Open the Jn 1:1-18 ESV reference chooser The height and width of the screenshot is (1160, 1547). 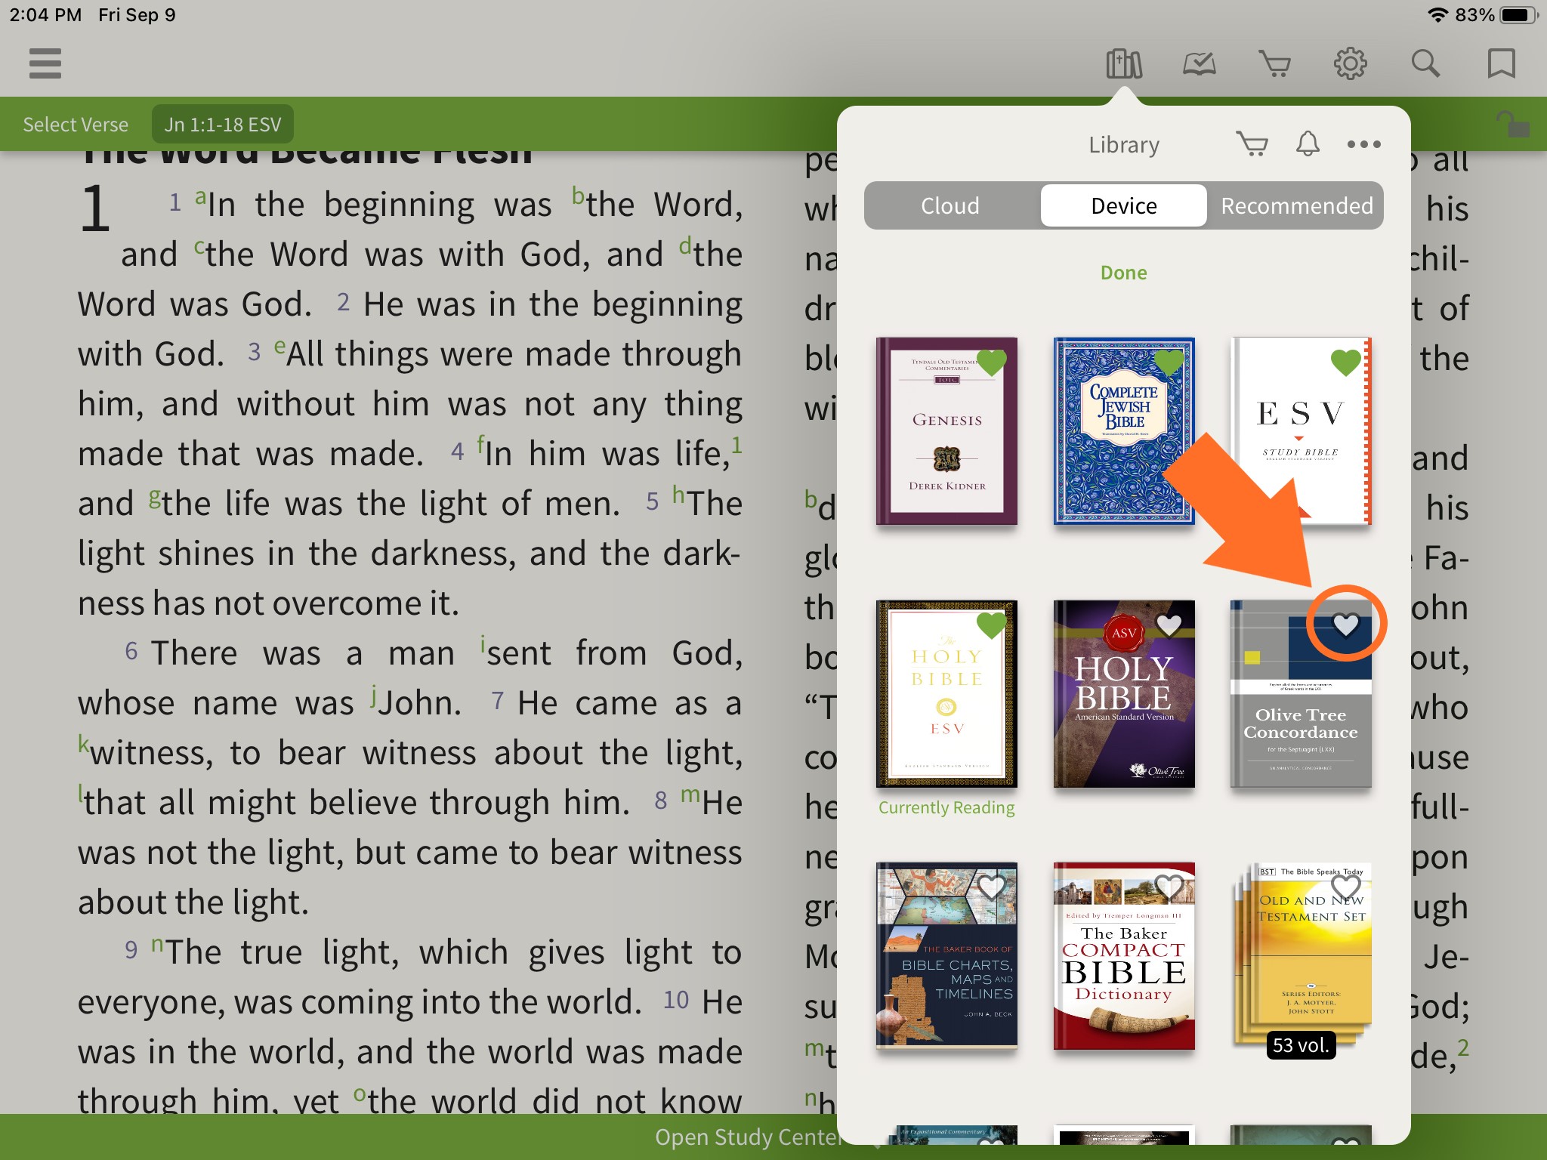[223, 125]
